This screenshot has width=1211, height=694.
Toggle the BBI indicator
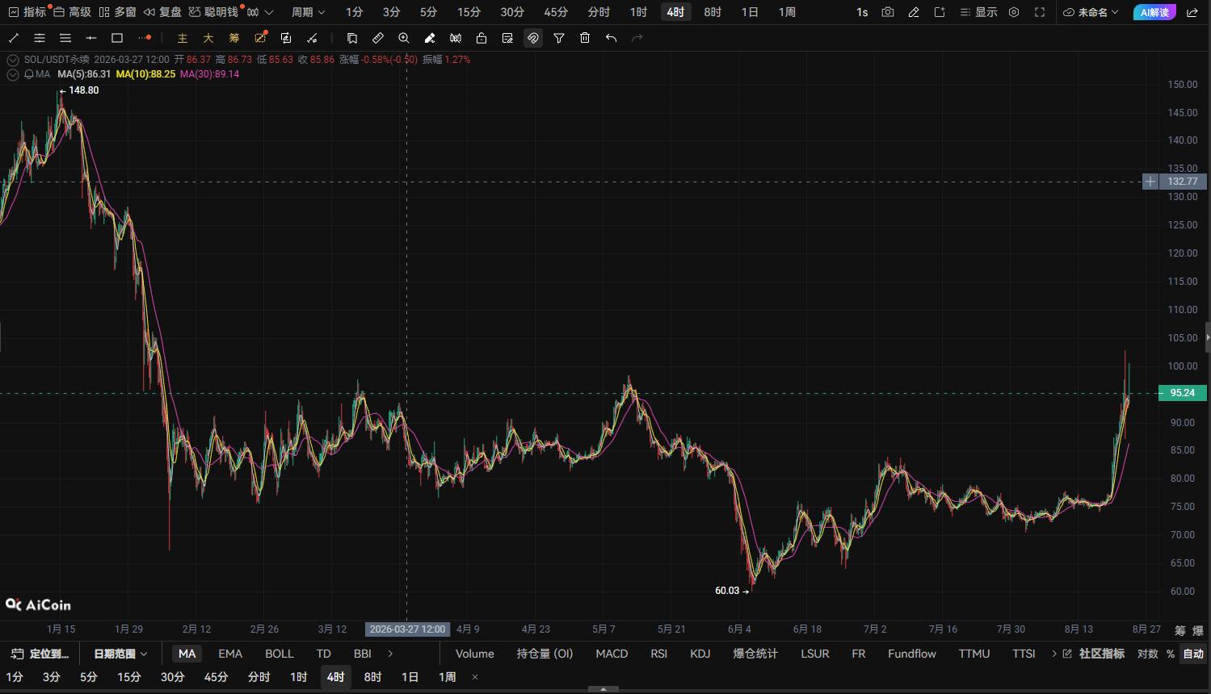point(363,654)
